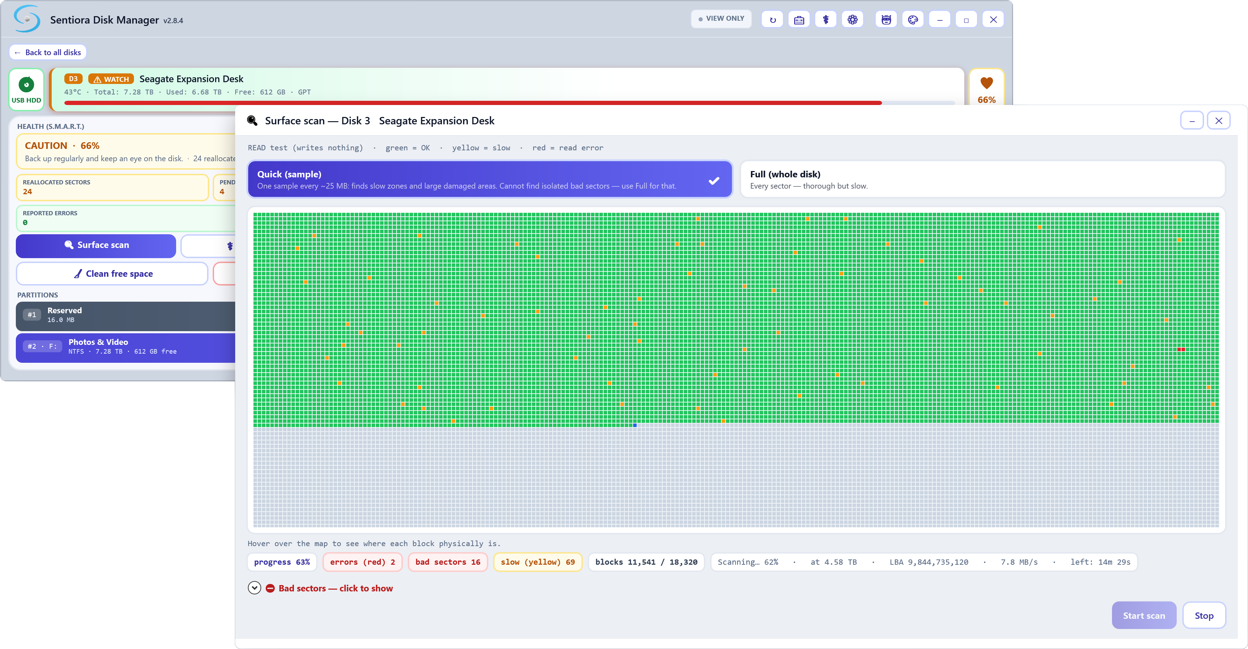Click disk stats line '43°C · Total: 7.28 TB'
1248x649 pixels.
tap(187, 92)
